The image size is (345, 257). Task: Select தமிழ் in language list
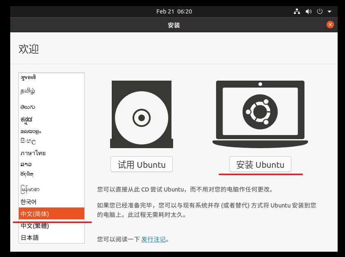click(52, 91)
